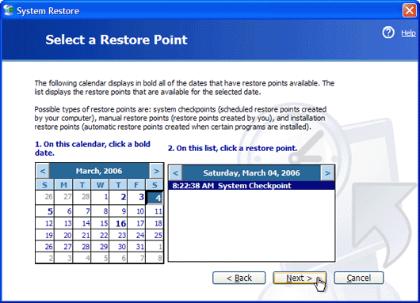Choose date 19 on the calendar
The width and height of the screenshot is (420, 303).
pyautogui.click(x=45, y=235)
